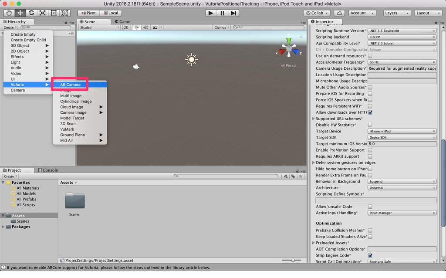Click the Scene view search field

click(268, 27)
